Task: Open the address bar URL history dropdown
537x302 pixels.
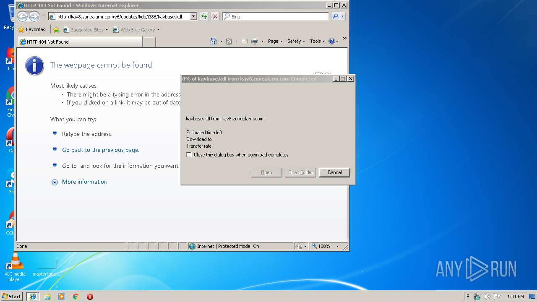Action: point(194,16)
